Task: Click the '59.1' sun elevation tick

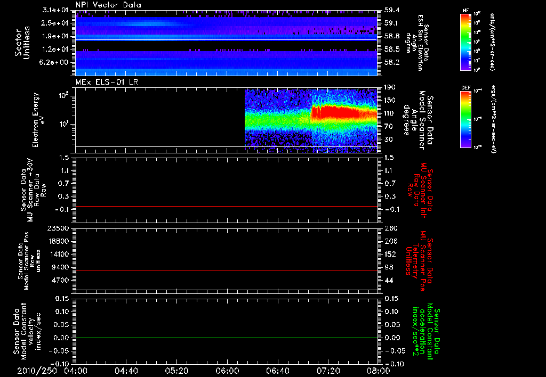Action: [391, 23]
